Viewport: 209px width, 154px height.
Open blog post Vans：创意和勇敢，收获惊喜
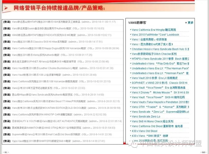[149, 40]
